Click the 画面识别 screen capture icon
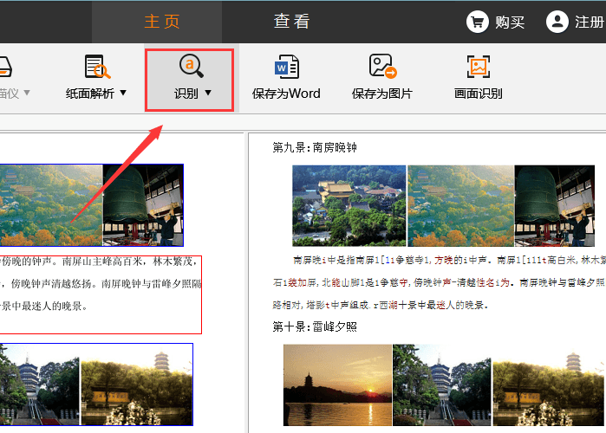Screen dimensions: 606x433 (x=478, y=67)
